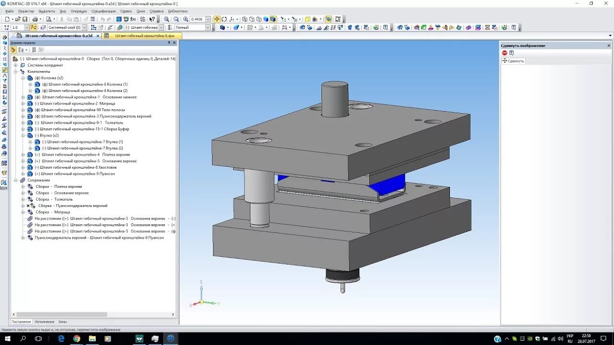Open File Explorer from the taskbar

92,338
